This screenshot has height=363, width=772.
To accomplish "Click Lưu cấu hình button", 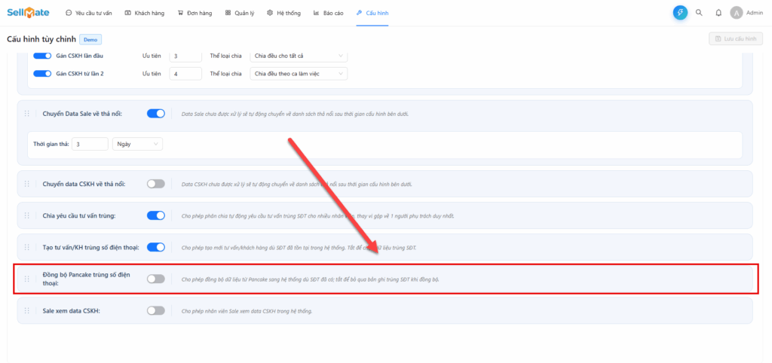I will [x=736, y=38].
